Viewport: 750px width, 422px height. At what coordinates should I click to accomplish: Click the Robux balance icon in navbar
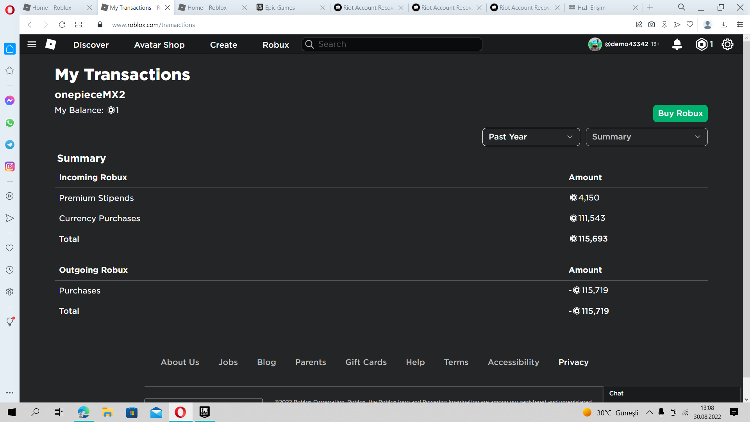pyautogui.click(x=702, y=45)
